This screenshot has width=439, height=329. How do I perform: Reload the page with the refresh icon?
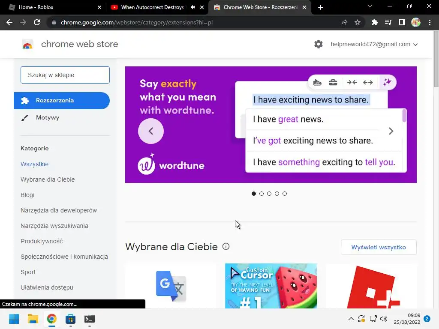coord(37,22)
